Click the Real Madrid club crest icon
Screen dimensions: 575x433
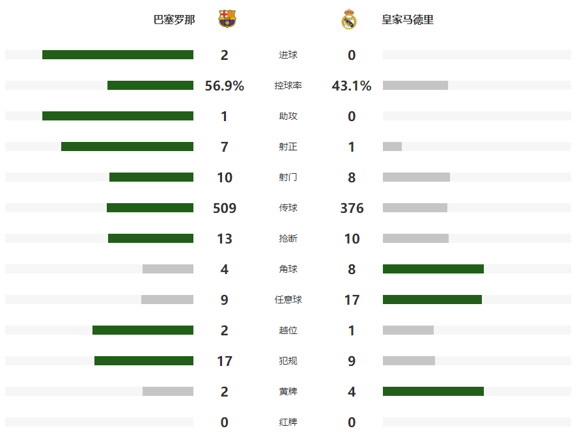[349, 19]
